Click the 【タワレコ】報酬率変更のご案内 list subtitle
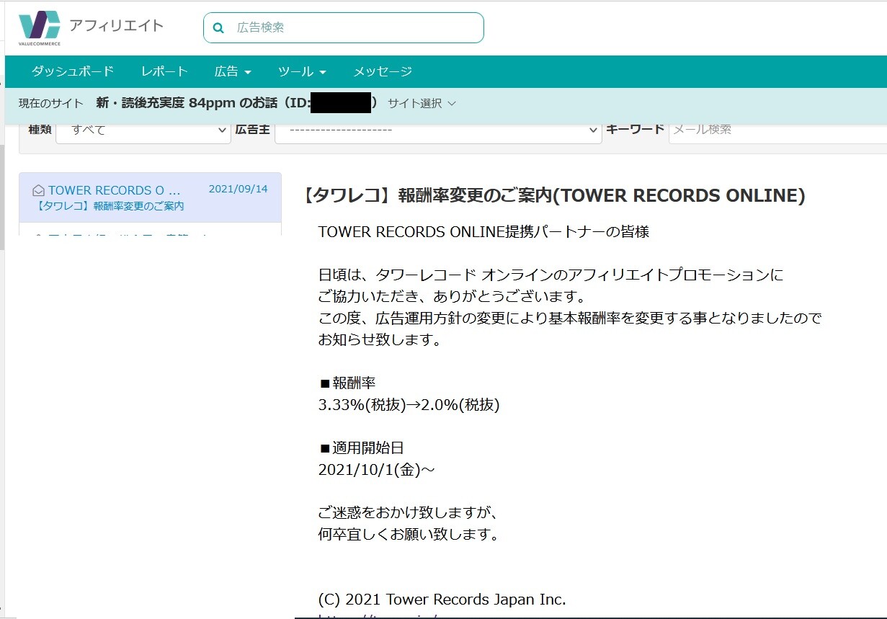 tap(110, 206)
